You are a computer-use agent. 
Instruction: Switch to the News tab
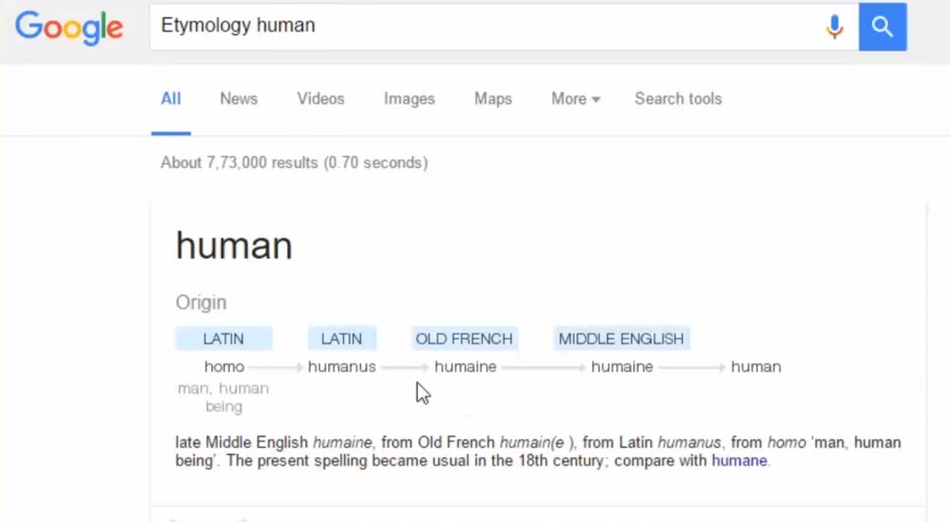click(238, 99)
